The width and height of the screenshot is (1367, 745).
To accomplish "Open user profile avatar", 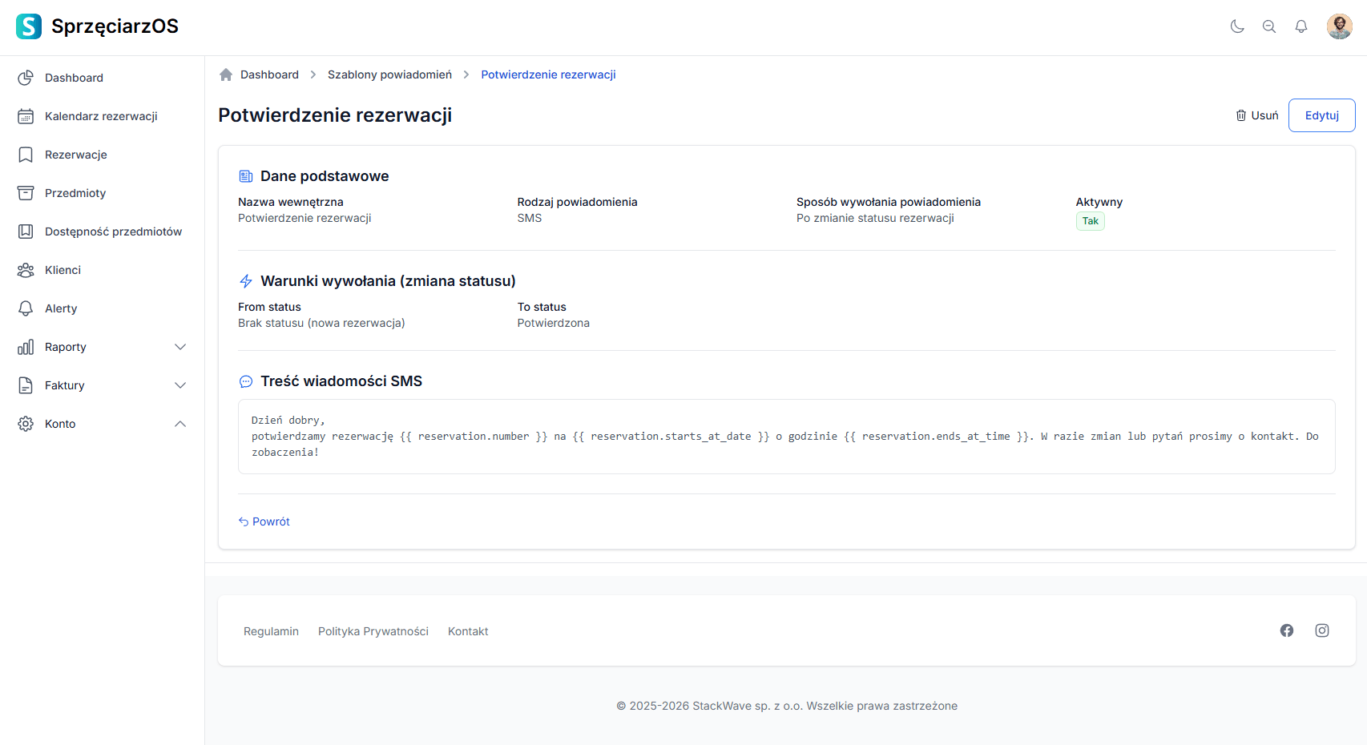I will point(1339,26).
